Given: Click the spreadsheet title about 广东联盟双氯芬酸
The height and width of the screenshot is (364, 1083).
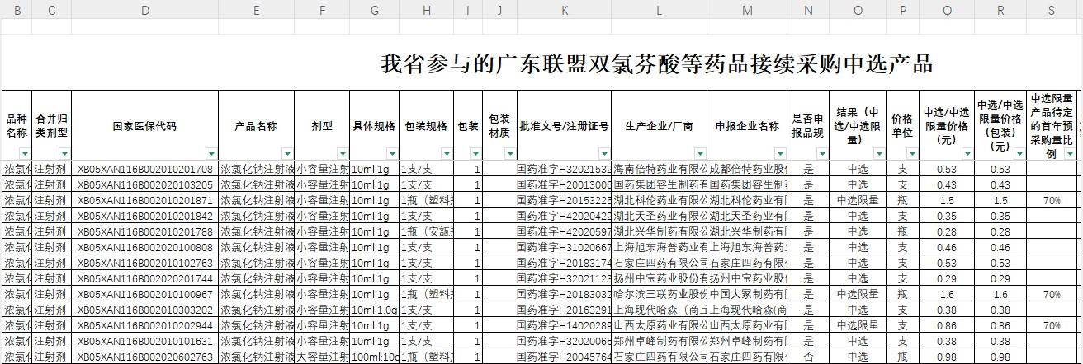Looking at the screenshot, I should (656, 64).
